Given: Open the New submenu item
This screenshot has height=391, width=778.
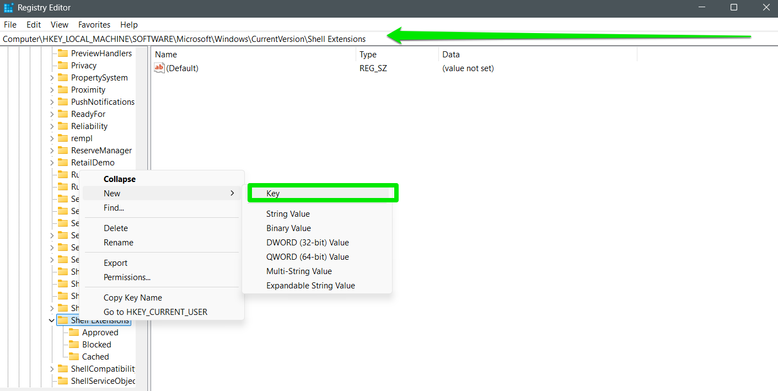Looking at the screenshot, I should [x=162, y=194].
